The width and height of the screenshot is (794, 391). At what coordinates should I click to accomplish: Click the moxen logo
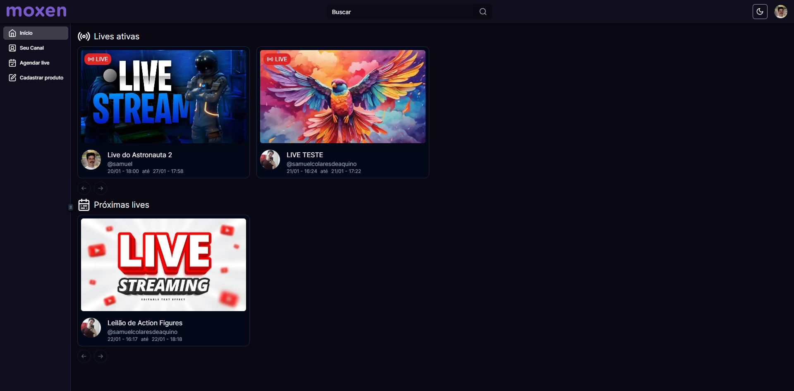[x=36, y=11]
